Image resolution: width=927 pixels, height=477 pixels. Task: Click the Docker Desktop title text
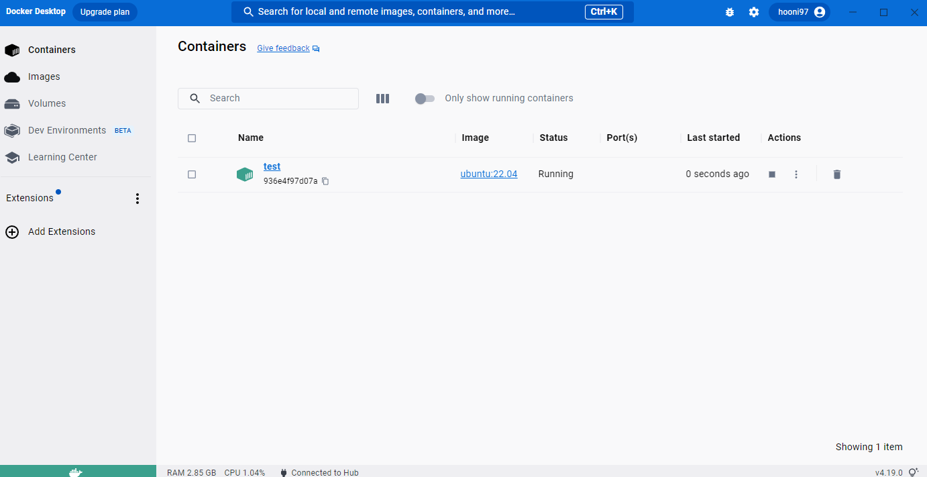[x=36, y=11]
